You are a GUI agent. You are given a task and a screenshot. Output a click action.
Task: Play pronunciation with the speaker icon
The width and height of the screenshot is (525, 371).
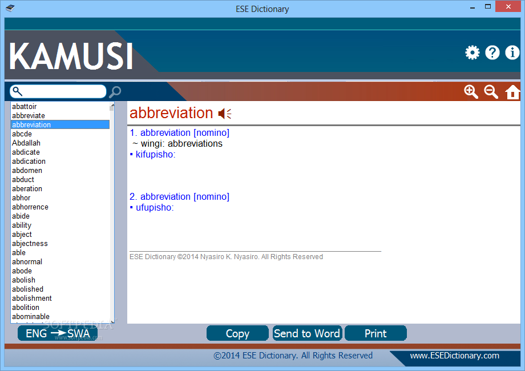click(x=225, y=114)
